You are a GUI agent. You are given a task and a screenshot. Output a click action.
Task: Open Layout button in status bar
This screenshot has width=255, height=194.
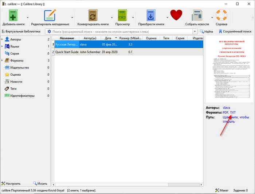(222, 190)
